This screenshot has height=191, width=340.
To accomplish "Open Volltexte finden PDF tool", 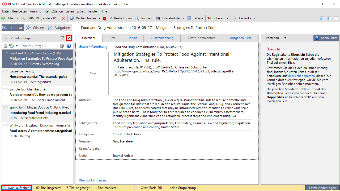I will click(x=117, y=18).
